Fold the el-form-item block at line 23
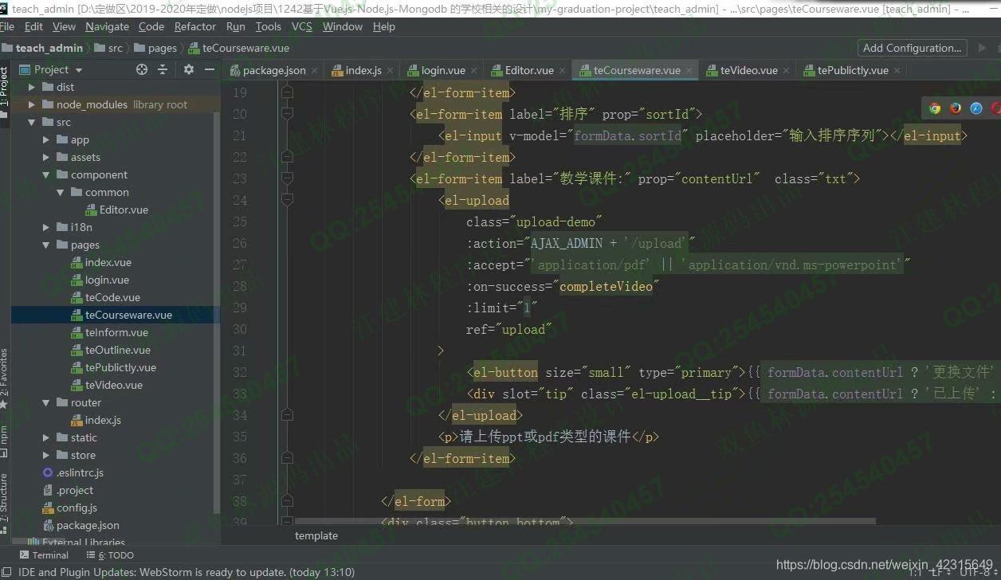This screenshot has height=580, width=1001. click(287, 179)
